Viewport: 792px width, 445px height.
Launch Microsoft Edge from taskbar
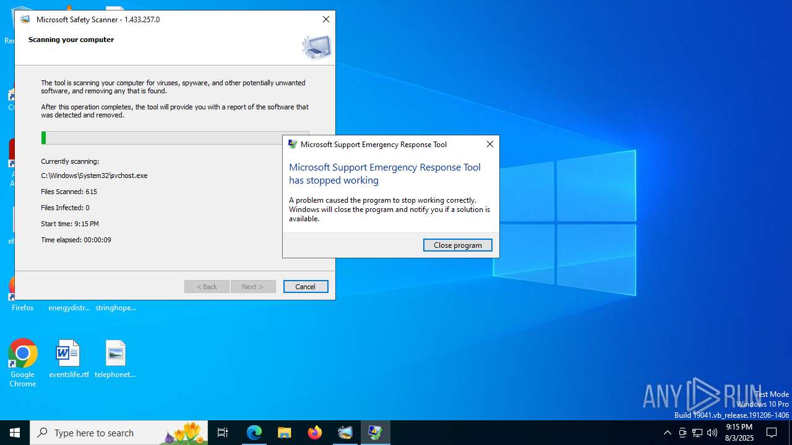coord(254,433)
